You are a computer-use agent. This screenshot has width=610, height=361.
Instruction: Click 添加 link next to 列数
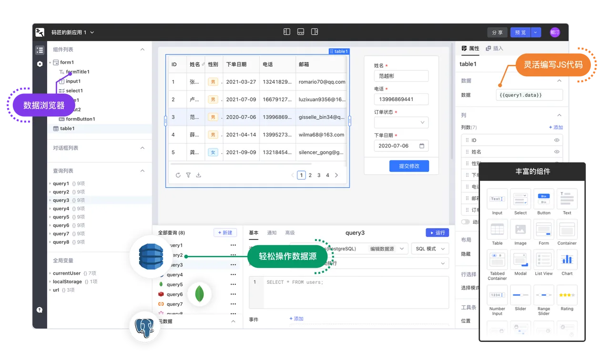(556, 128)
